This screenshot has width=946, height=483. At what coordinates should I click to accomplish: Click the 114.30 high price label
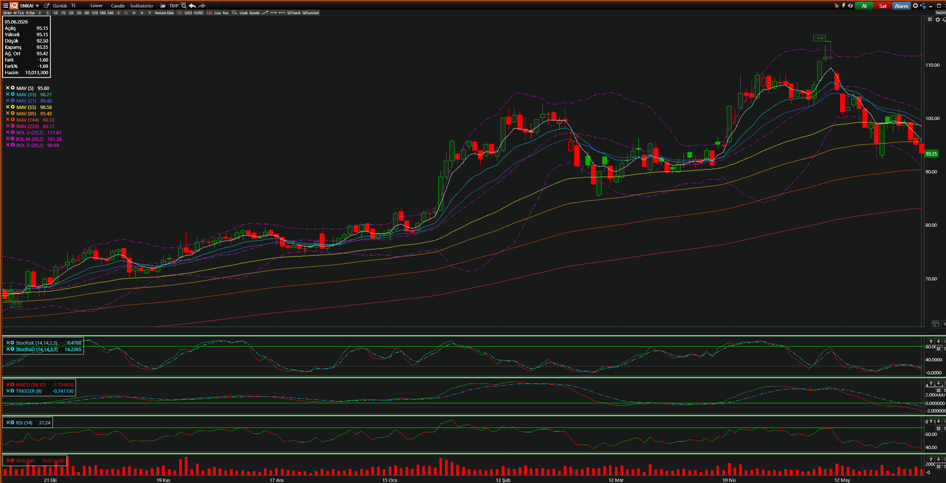point(819,38)
